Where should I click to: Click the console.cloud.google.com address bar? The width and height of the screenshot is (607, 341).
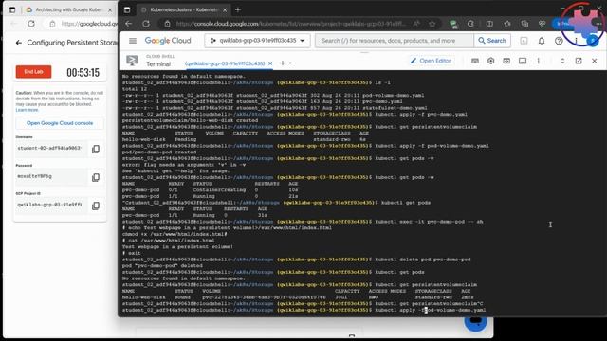click(290, 24)
